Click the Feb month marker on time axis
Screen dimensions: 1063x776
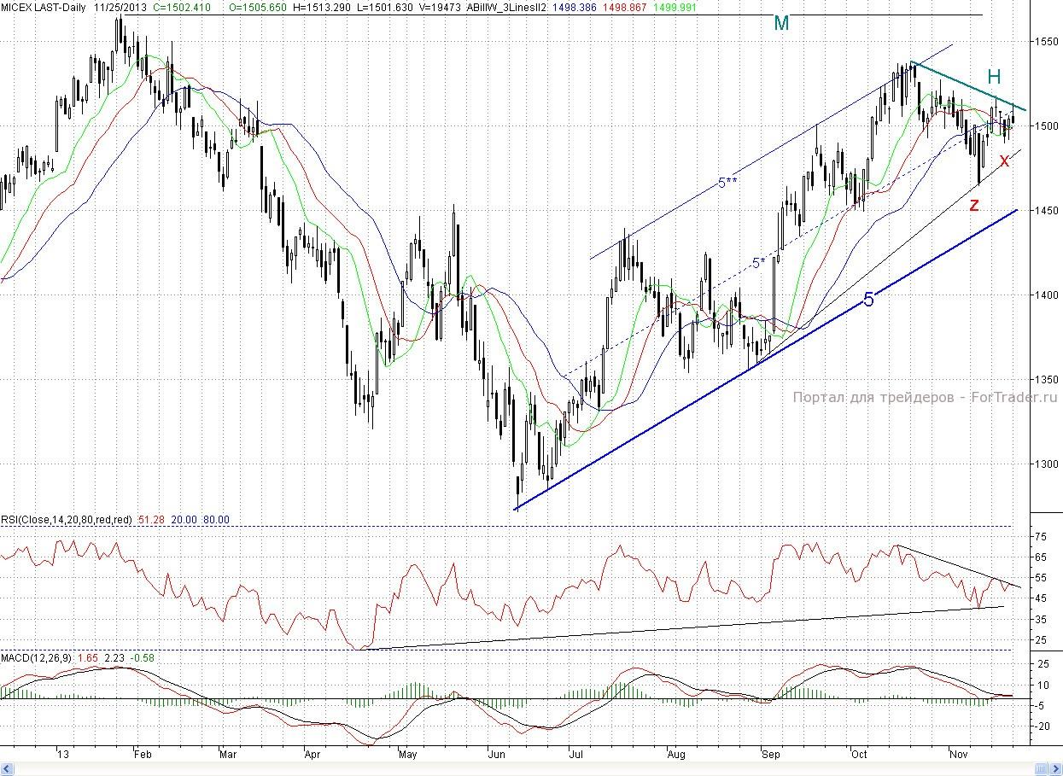pyautogui.click(x=143, y=755)
